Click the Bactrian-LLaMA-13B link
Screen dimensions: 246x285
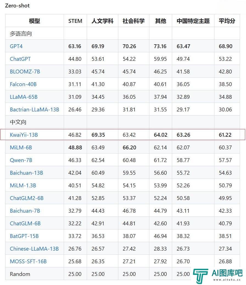[34, 109]
